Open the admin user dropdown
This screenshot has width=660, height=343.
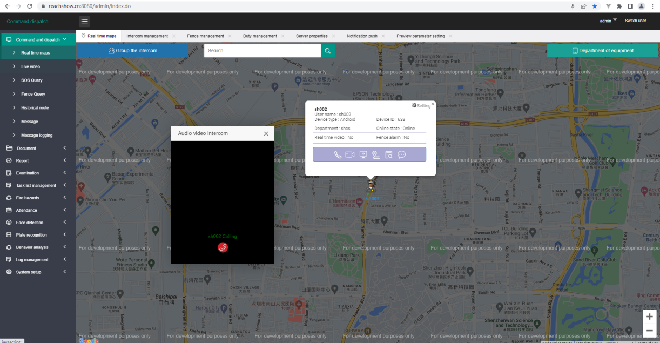tap(608, 21)
